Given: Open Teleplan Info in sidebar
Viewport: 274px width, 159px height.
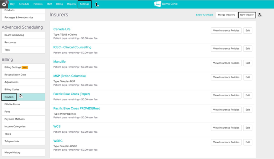Looking at the screenshot, I should click(24, 141).
